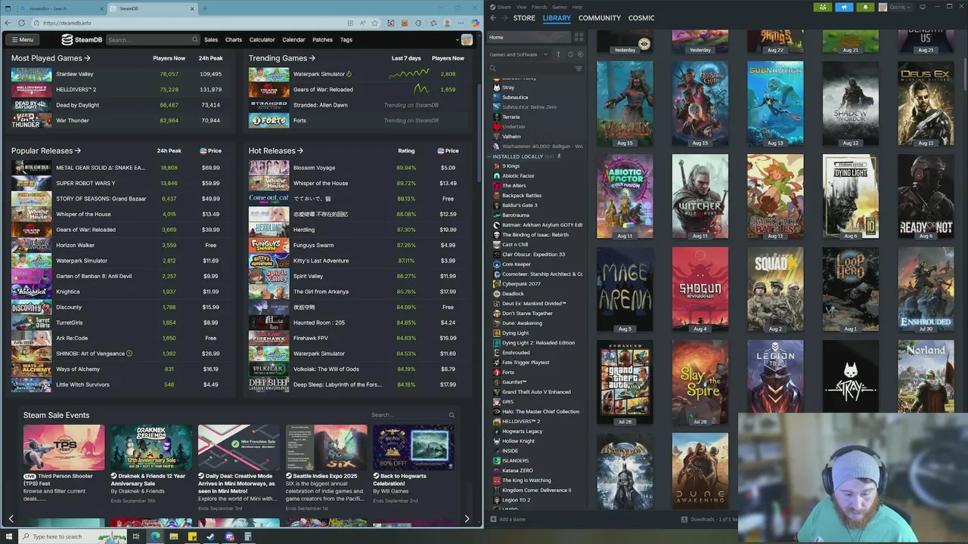Switch to COMMUNITY tab in Steam
968x544 pixels.
point(599,18)
